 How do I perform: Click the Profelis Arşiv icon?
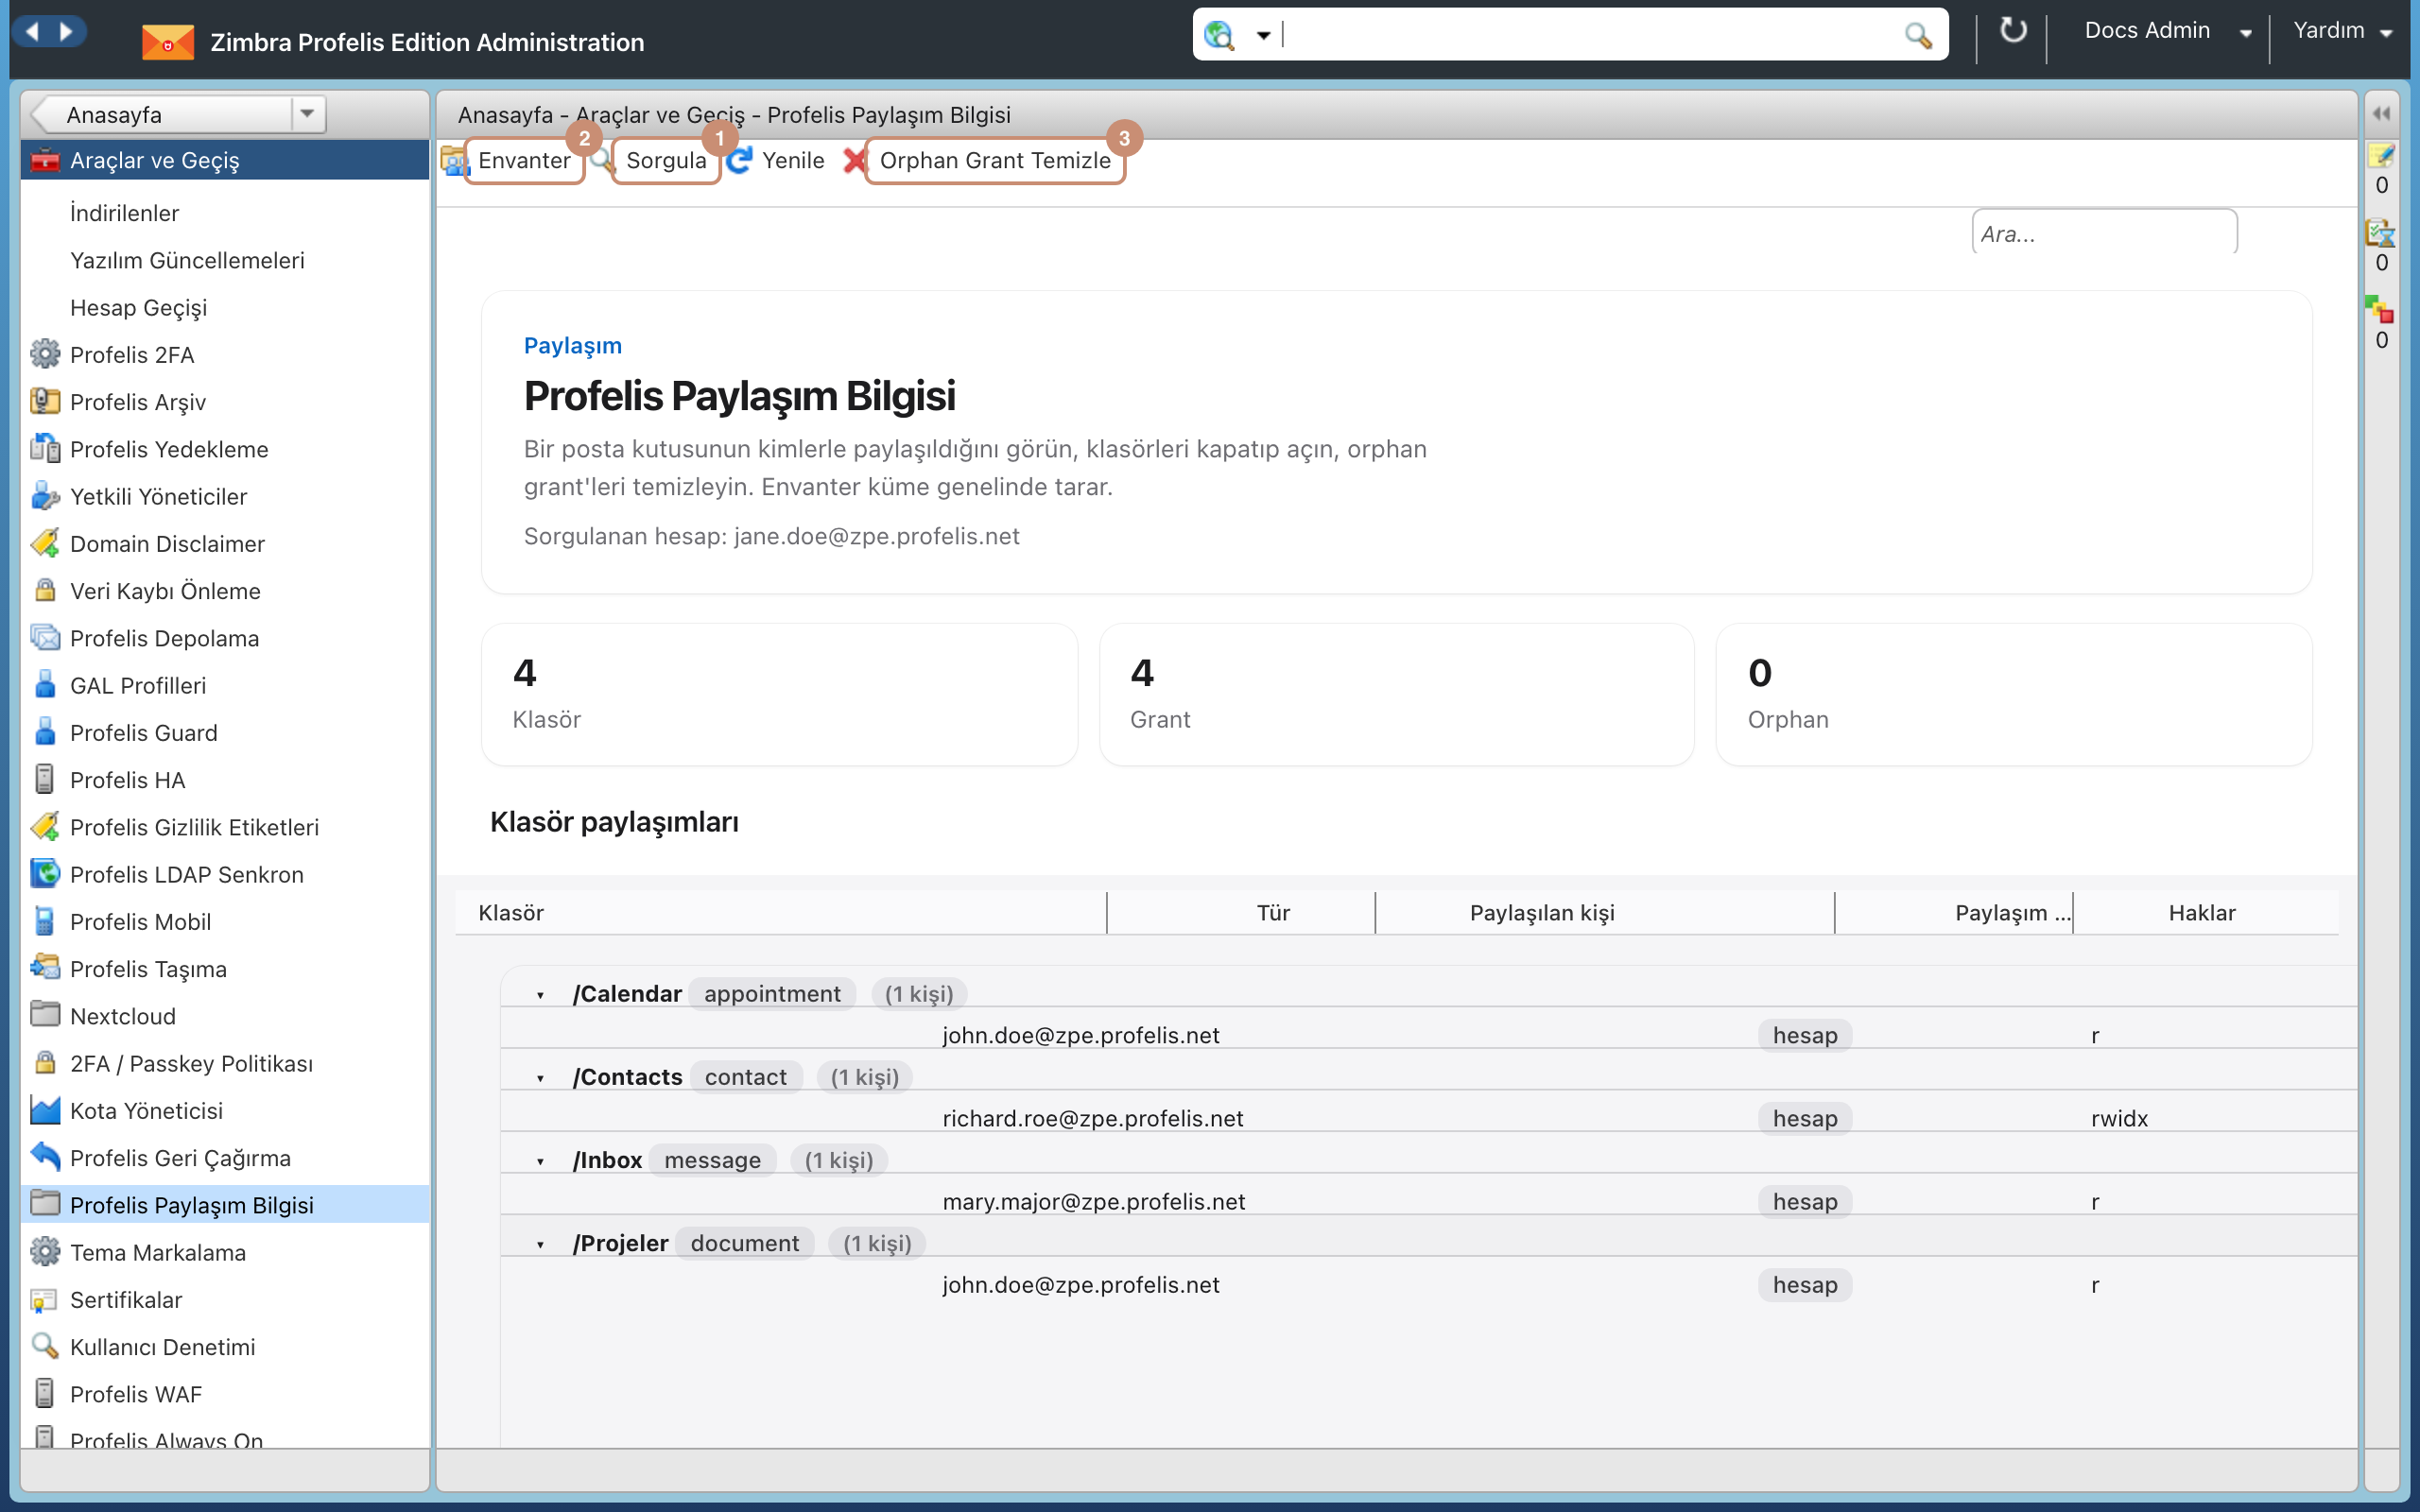click(x=45, y=401)
